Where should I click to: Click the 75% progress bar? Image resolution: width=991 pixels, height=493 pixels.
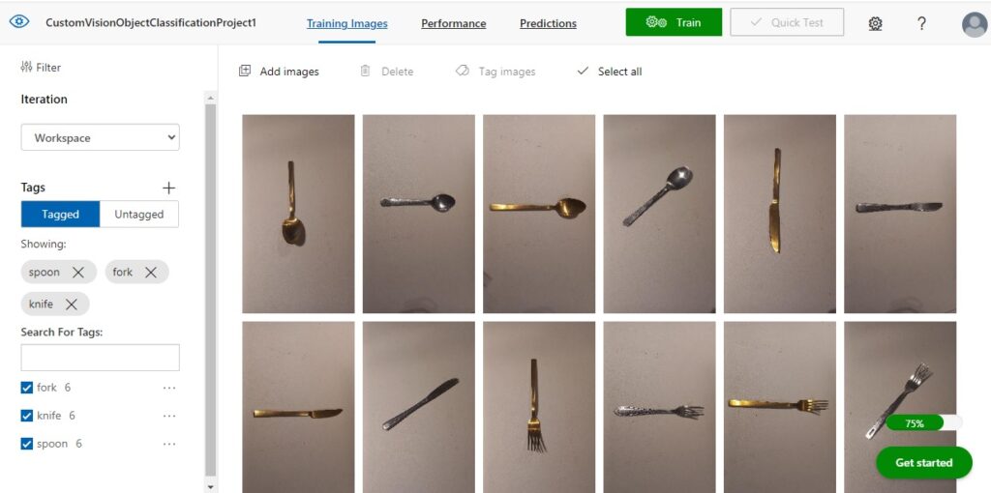coord(923,423)
